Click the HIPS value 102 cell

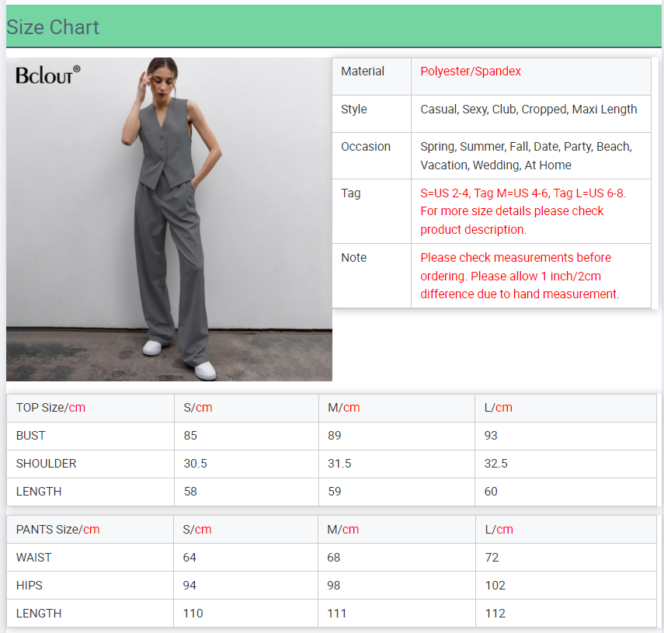[495, 586]
